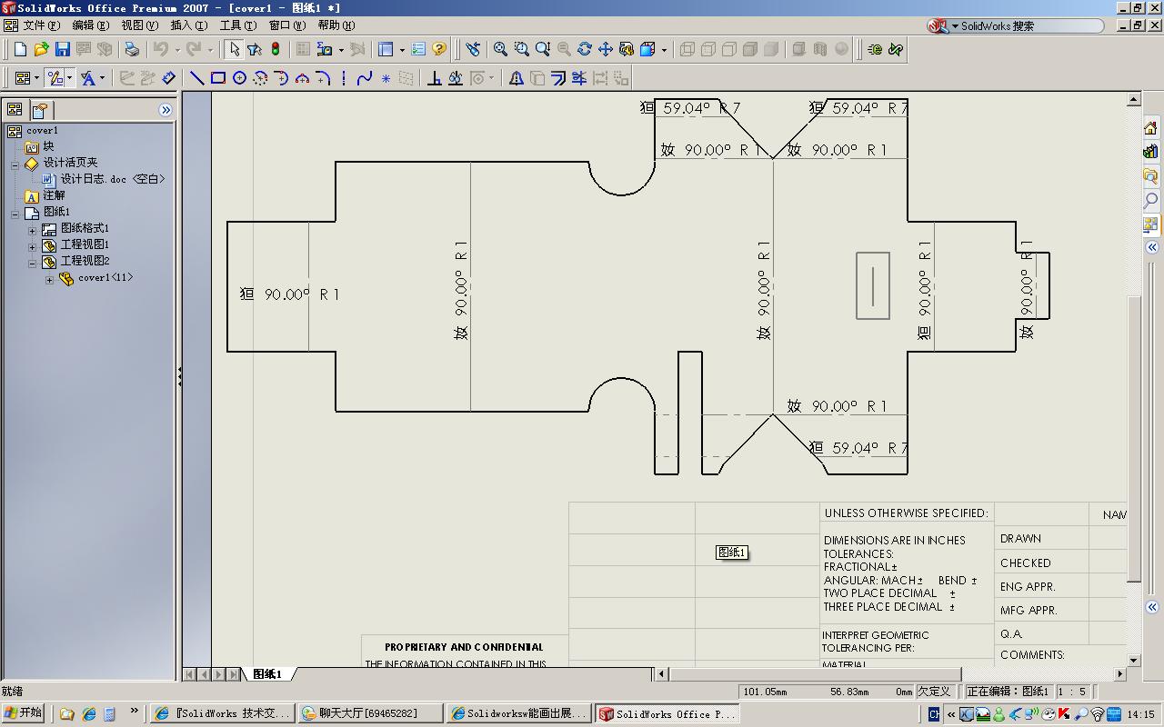
Task: Click the panel double-chevron expand button
Action: coord(166,110)
